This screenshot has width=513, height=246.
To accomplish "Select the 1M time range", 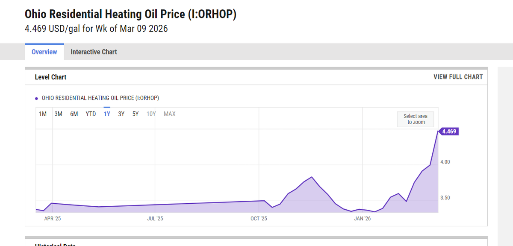I will click(x=43, y=114).
